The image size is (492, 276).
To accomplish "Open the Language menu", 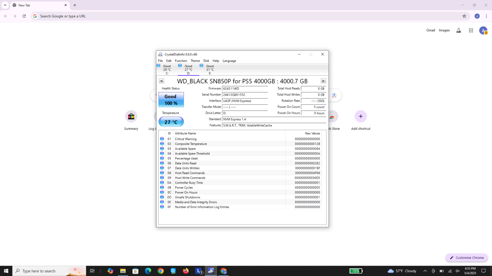I will point(229,61).
